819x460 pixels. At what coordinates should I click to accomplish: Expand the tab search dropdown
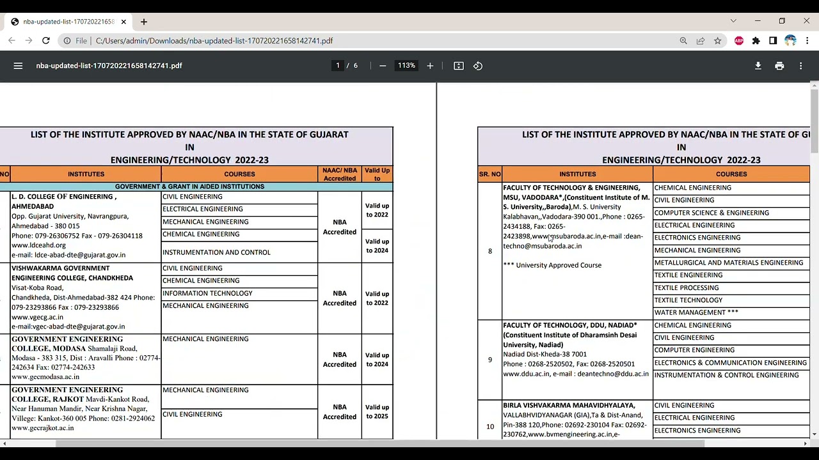[x=733, y=21]
